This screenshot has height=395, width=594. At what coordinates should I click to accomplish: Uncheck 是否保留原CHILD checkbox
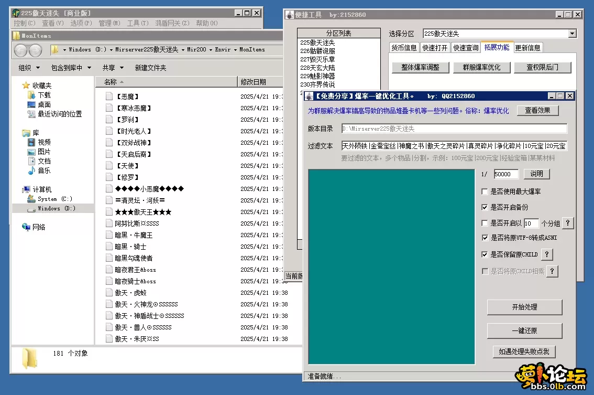(x=485, y=254)
